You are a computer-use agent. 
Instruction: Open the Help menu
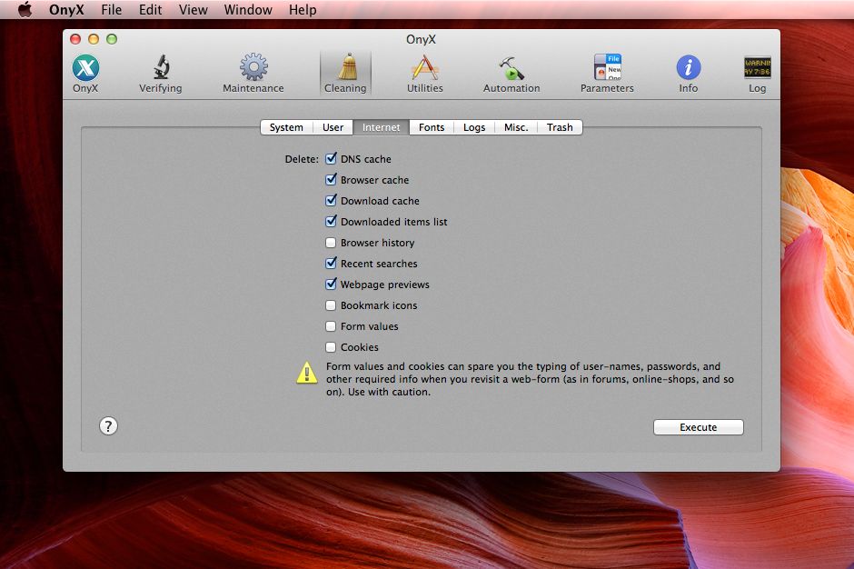[x=303, y=10]
